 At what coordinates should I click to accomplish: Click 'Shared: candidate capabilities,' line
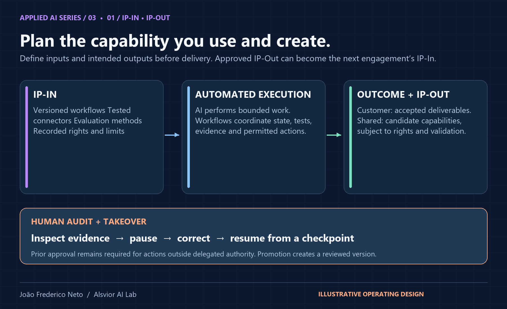pyautogui.click(x=409, y=121)
